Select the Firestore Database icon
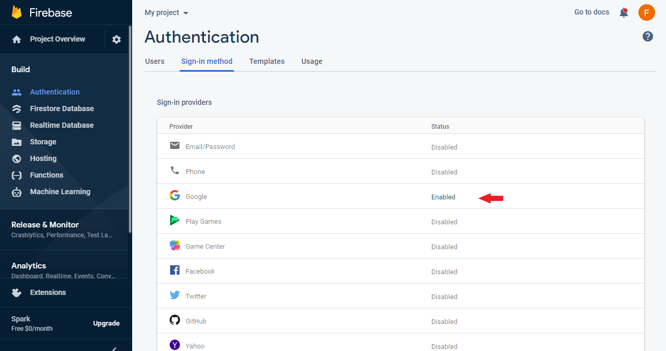This screenshot has width=666, height=351. [x=18, y=108]
